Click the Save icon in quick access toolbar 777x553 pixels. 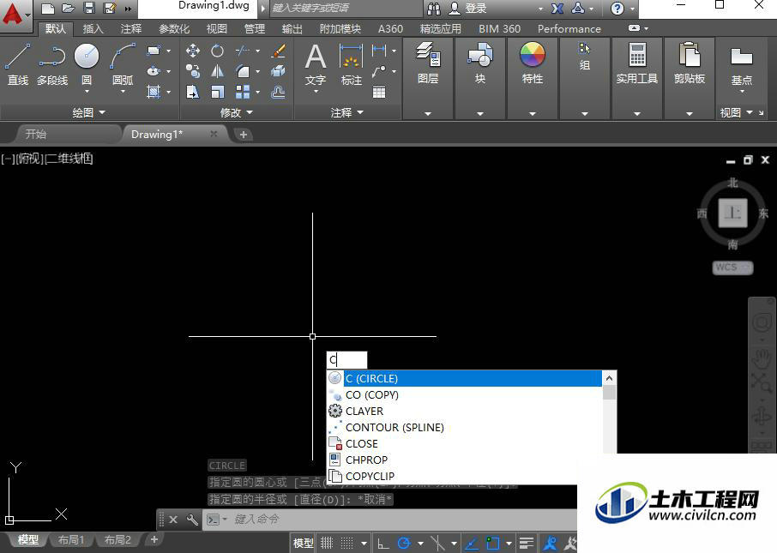click(88, 8)
